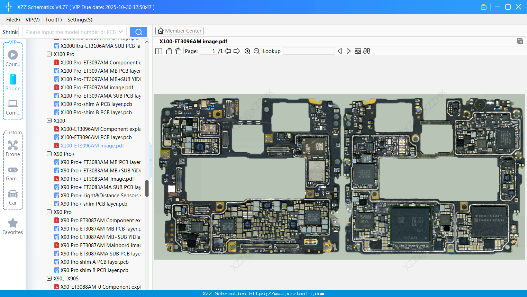Select the Abi text tool
The image size is (527, 297).
(357, 51)
